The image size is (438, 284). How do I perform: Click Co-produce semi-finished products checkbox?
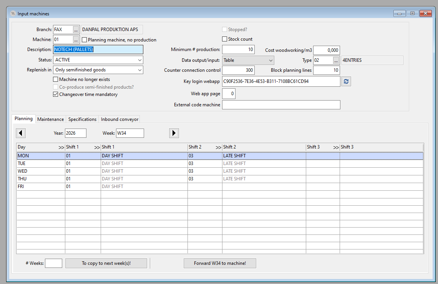[x=56, y=87]
